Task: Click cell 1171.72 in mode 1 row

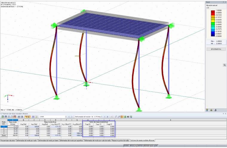Action: pyautogui.click(x=56, y=127)
